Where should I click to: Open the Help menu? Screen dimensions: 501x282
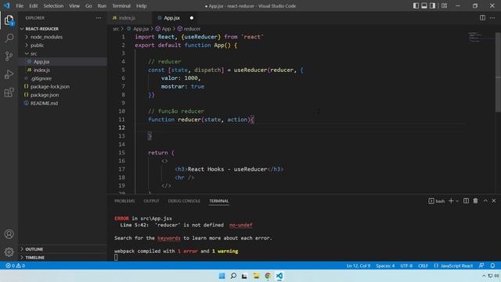tap(141, 5)
